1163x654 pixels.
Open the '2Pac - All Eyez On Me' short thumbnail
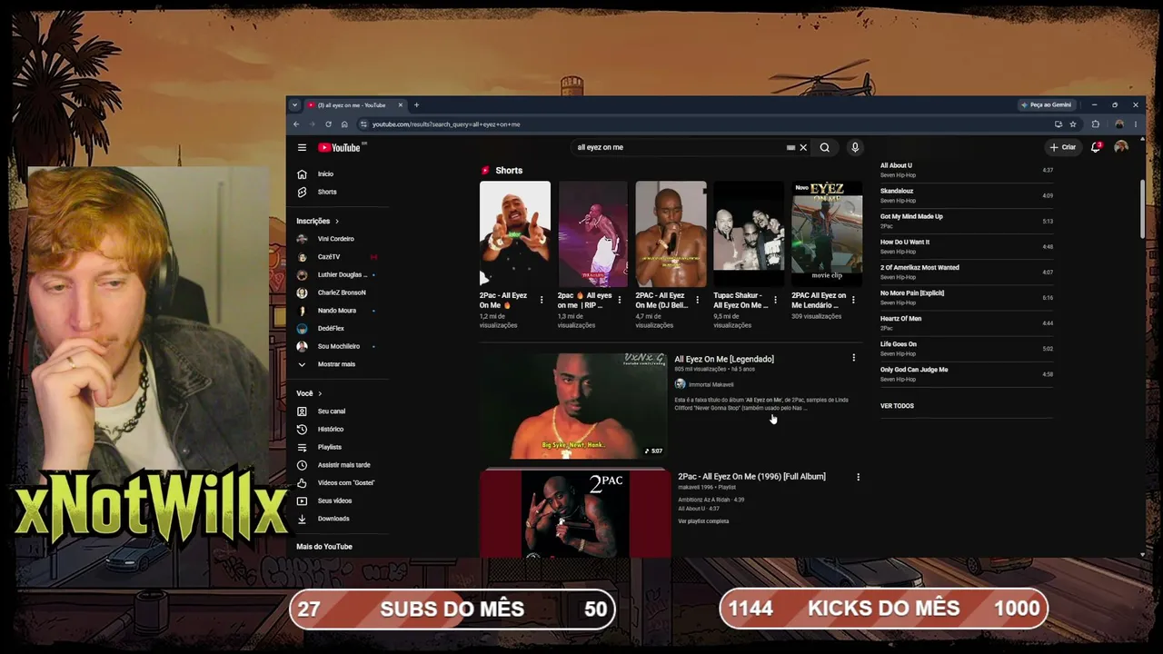pyautogui.click(x=515, y=234)
